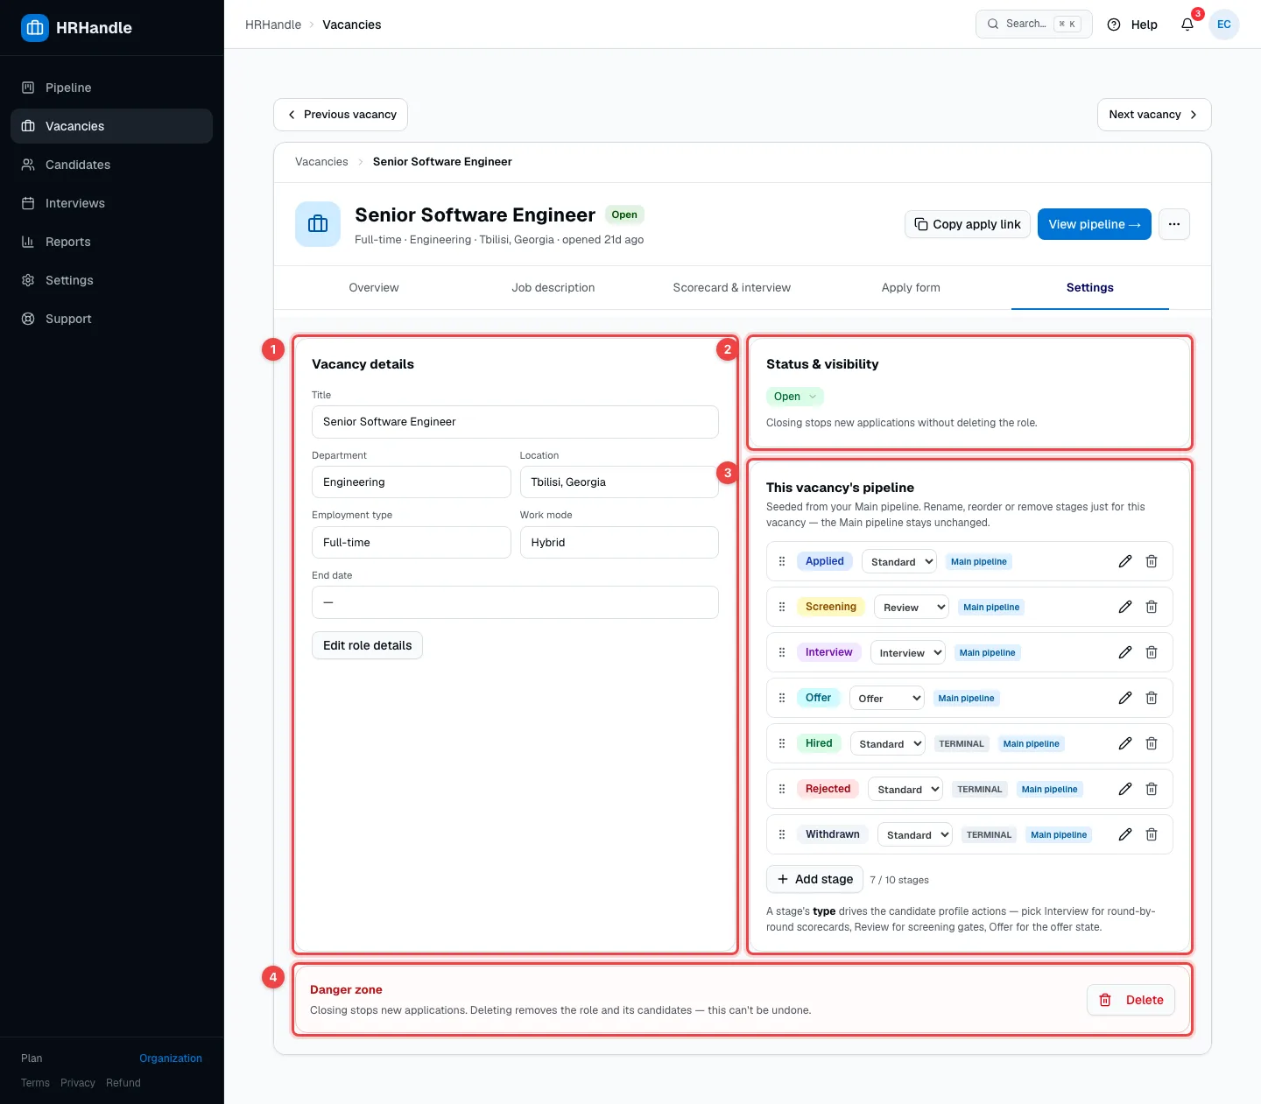Open the Rejected stage Standard dropdown
The width and height of the screenshot is (1261, 1104).
905,789
